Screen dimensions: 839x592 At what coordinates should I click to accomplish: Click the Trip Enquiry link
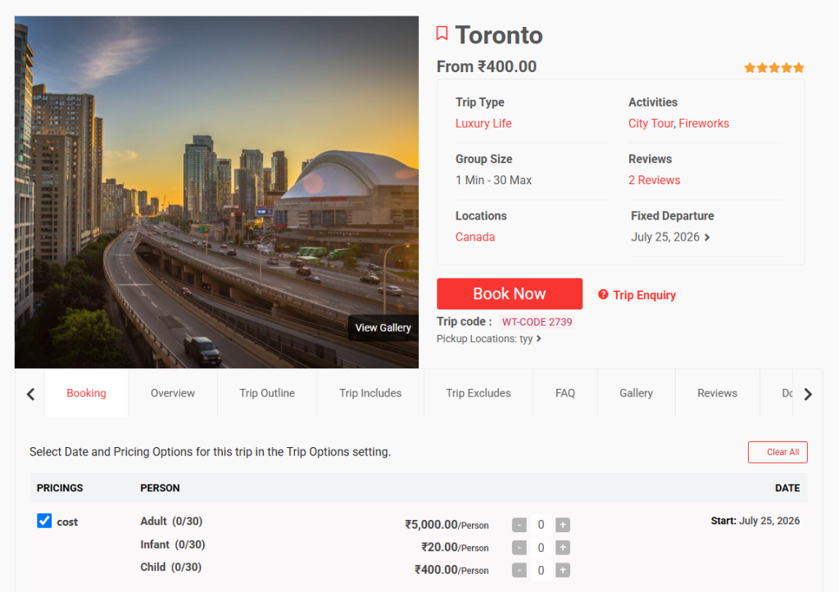(644, 296)
